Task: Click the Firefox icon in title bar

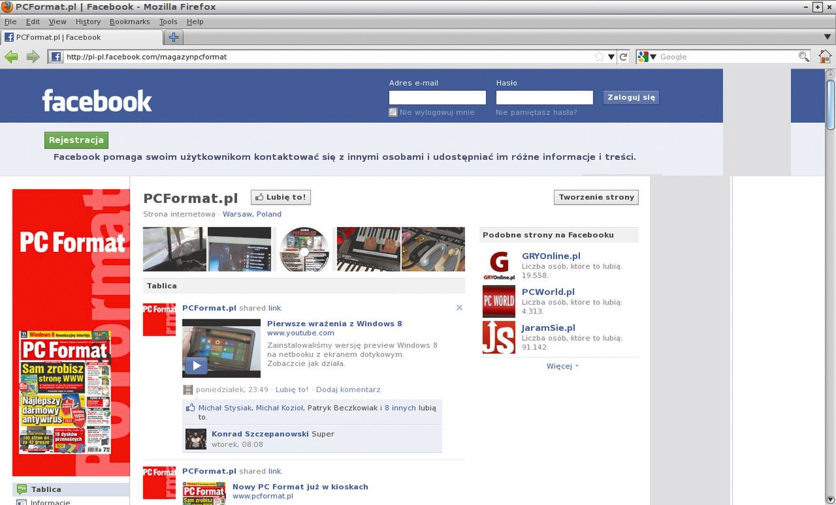Action: [x=7, y=7]
